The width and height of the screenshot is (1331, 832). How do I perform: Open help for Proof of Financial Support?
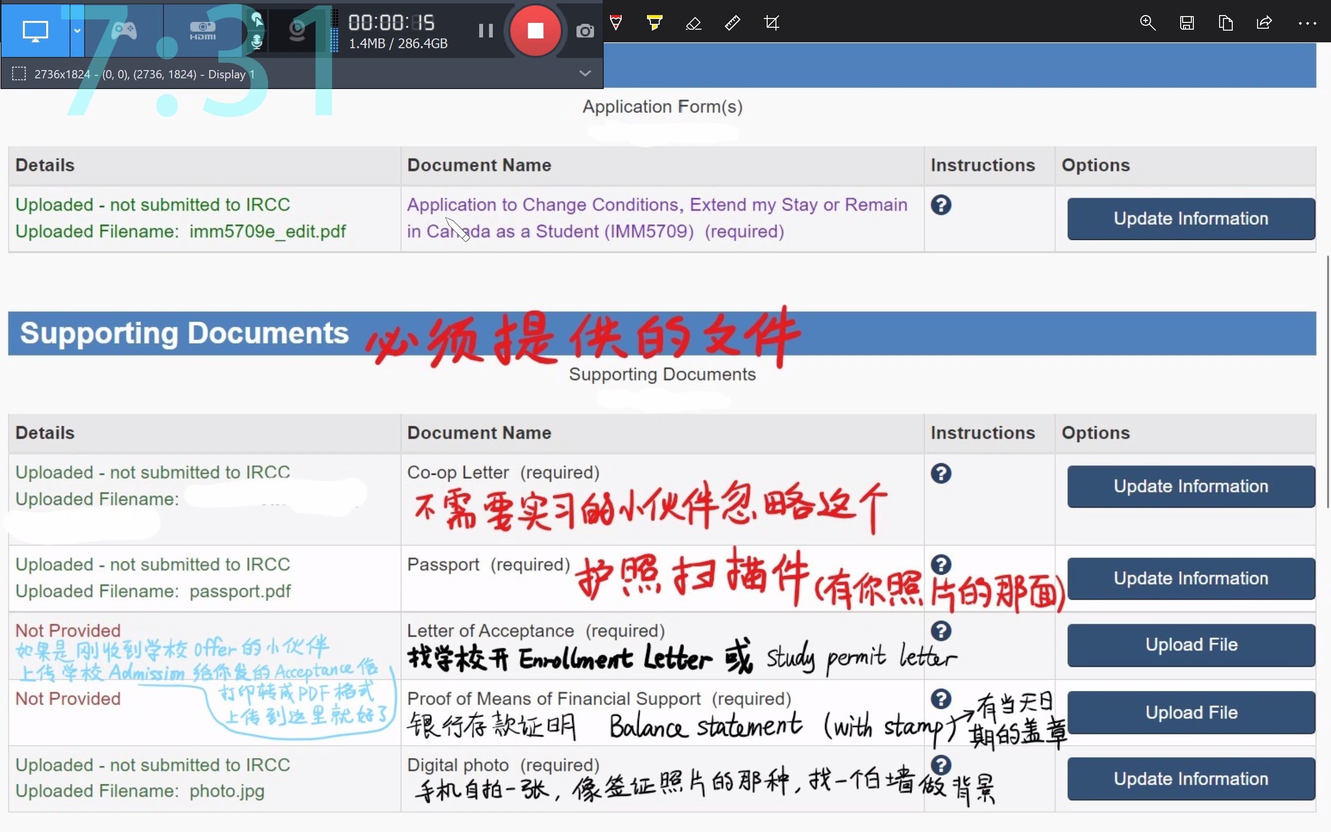click(940, 699)
